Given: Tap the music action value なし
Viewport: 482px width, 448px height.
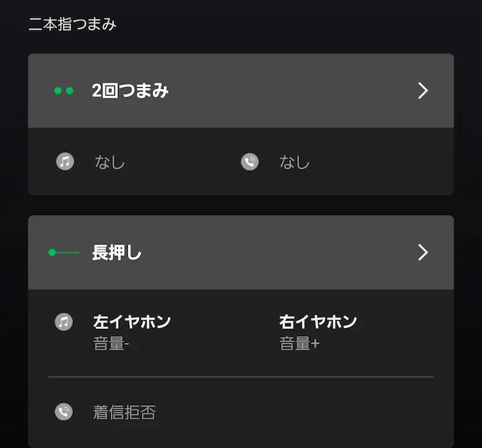Looking at the screenshot, I should point(110,162).
